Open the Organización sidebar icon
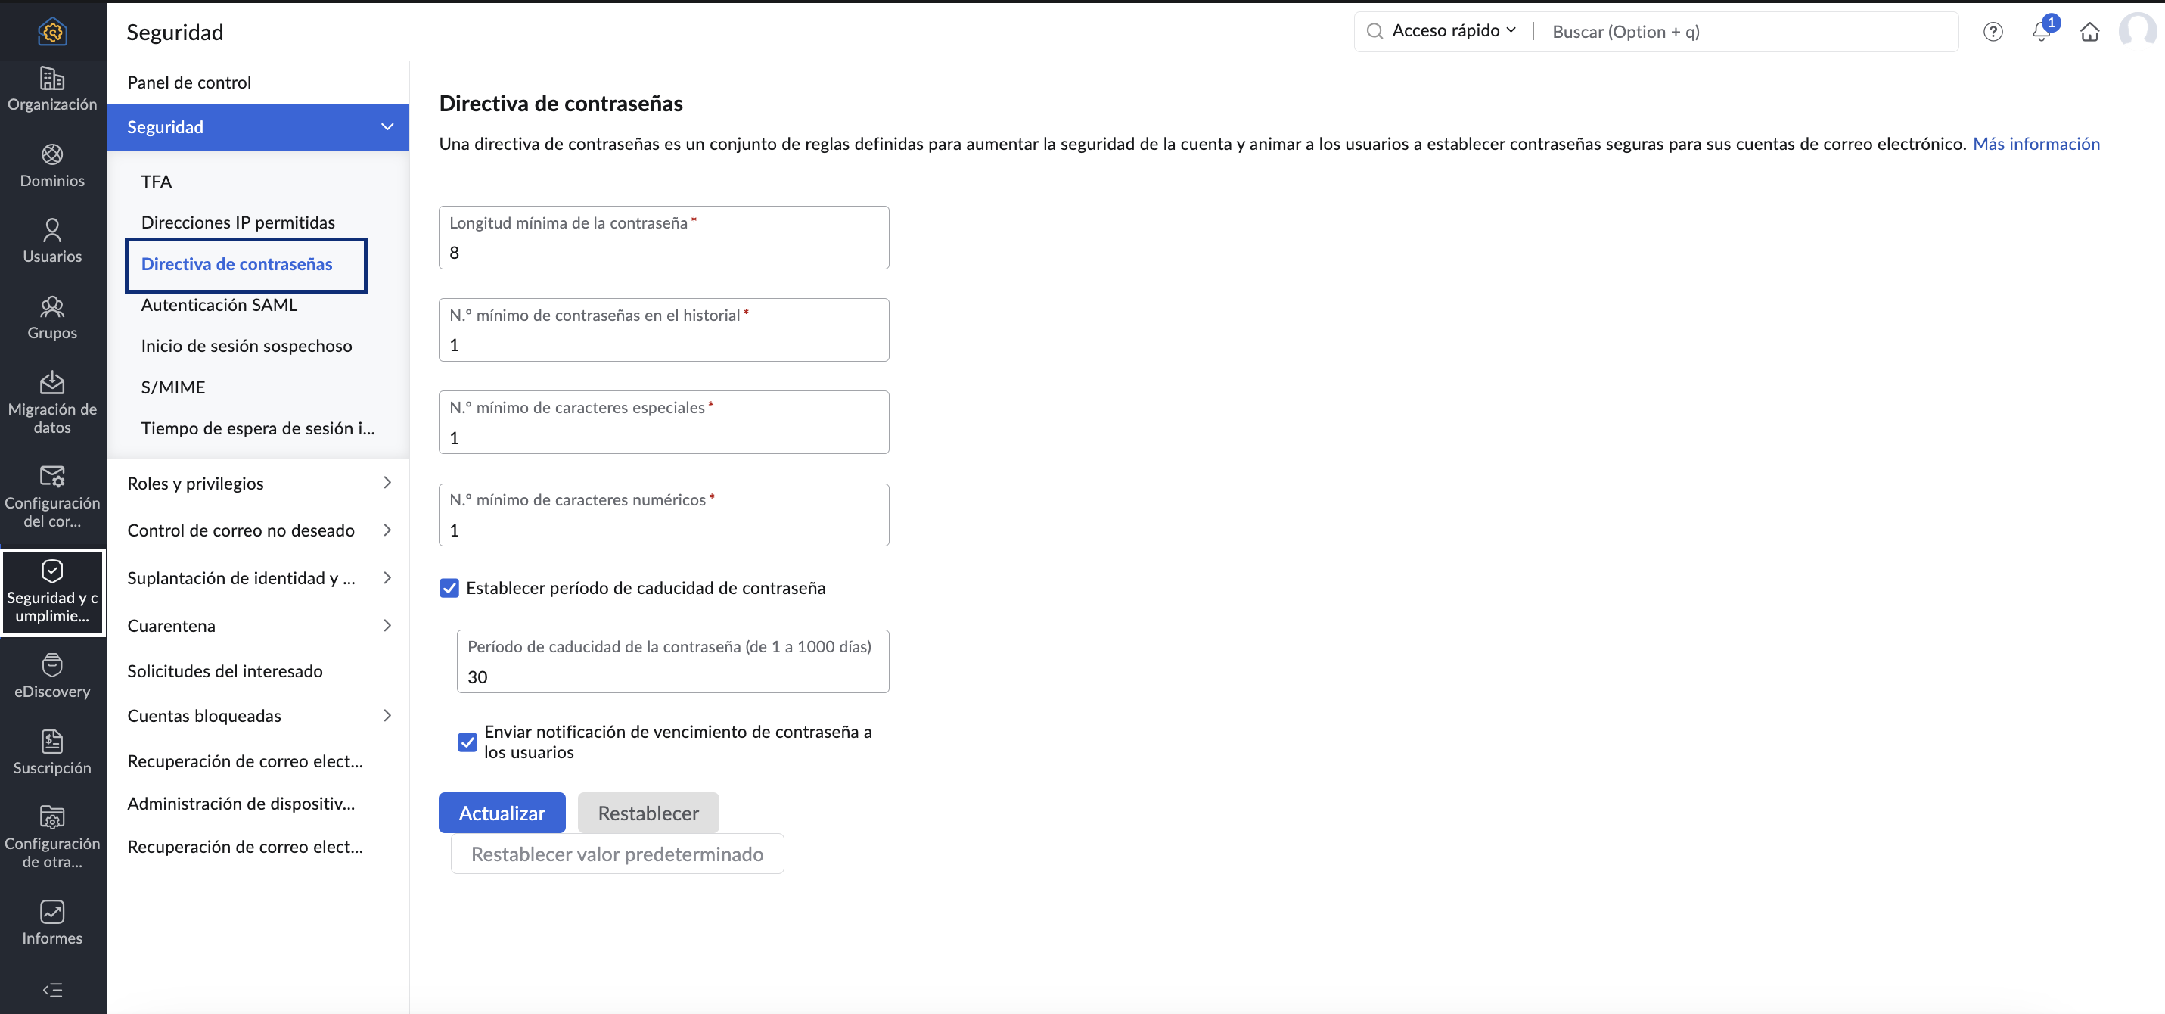 (x=52, y=89)
